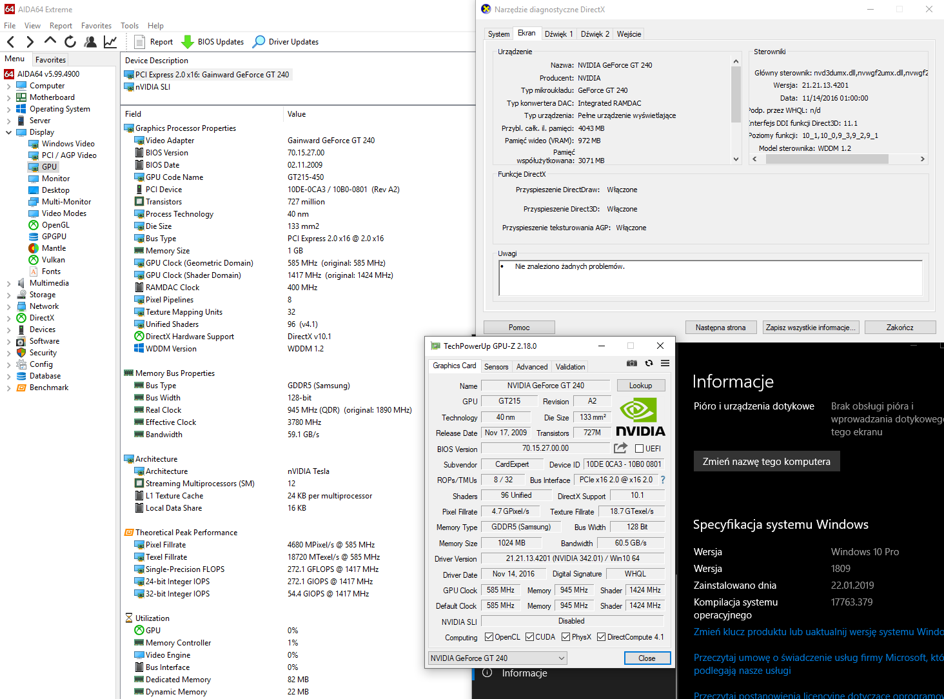The width and height of the screenshot is (944, 699).
Task: Click the Uwagi notes text box
Action: (x=711, y=278)
